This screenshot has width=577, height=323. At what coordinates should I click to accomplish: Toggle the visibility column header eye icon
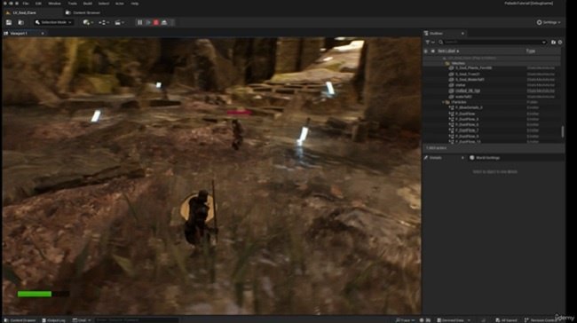[426, 51]
